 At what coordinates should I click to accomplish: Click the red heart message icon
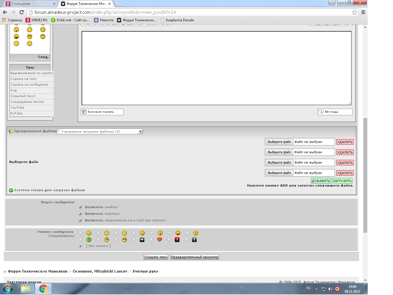[159, 240]
